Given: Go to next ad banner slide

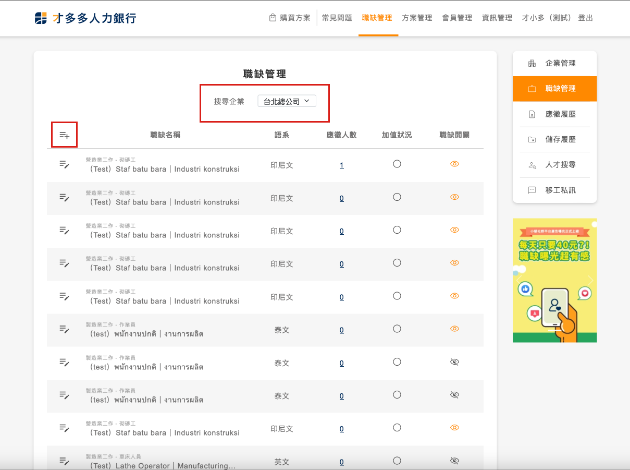Looking at the screenshot, I should (590, 281).
